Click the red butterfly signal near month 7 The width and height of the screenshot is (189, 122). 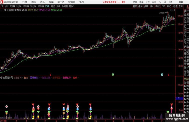[49, 104]
